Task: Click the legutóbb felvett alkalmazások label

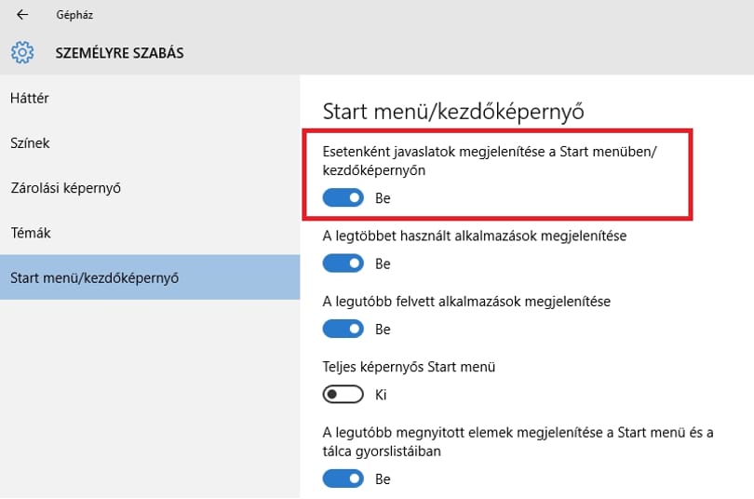Action: (x=466, y=302)
